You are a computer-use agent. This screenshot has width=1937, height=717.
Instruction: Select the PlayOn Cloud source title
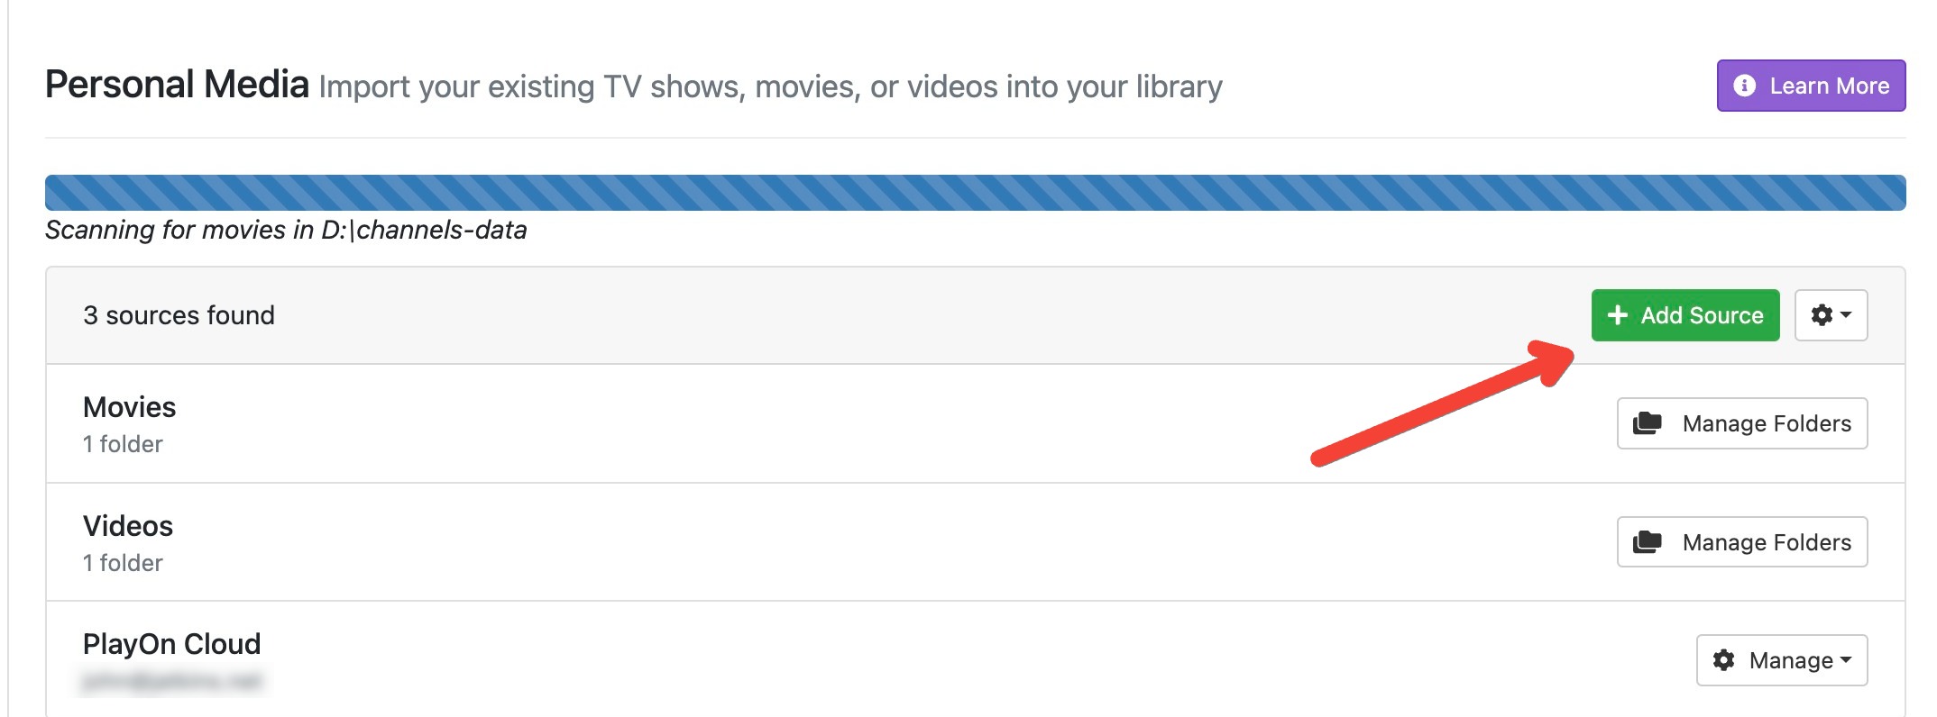[x=171, y=644]
